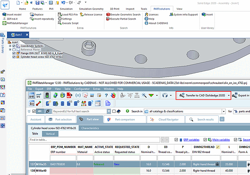Toggle the Flange DIN 2527 checkbox

click(14, 53)
